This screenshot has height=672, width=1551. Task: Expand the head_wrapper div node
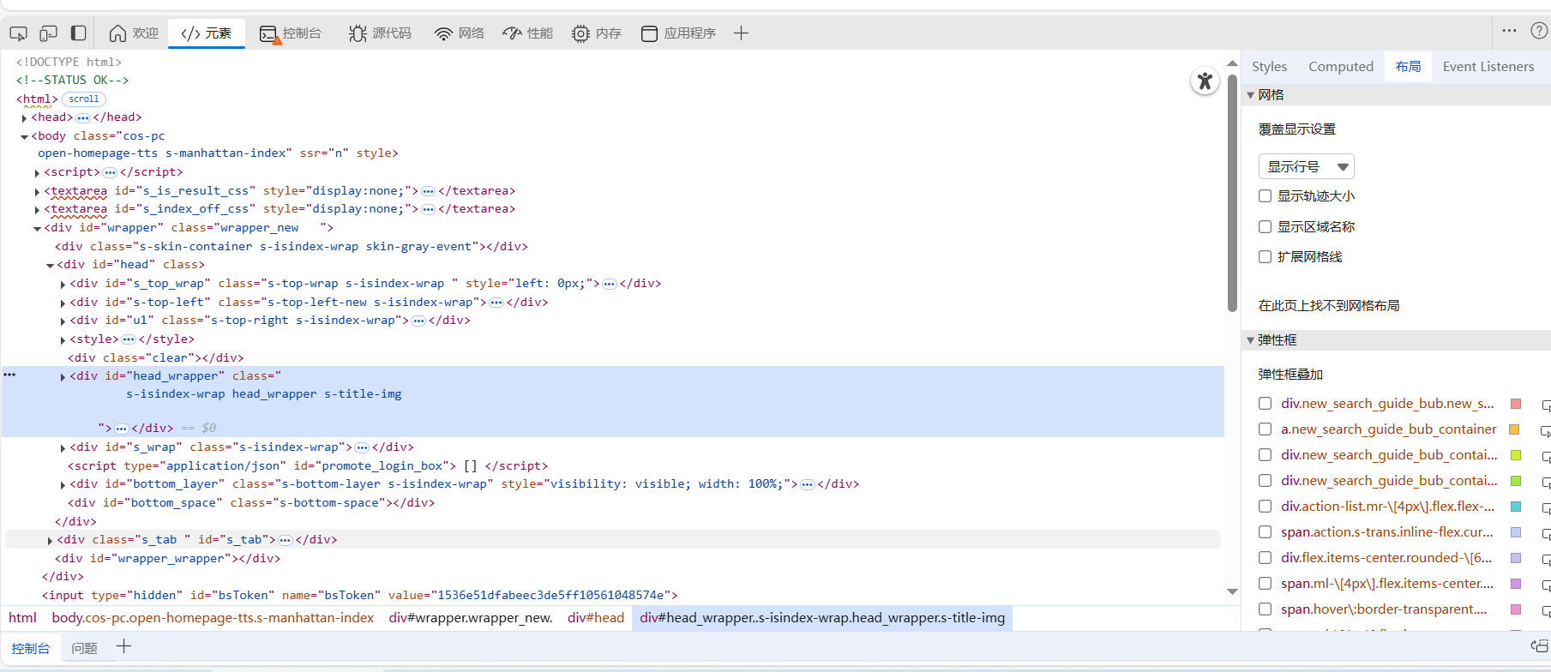coord(63,377)
